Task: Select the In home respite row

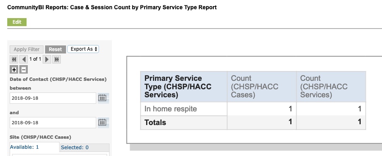Action: 253,109
